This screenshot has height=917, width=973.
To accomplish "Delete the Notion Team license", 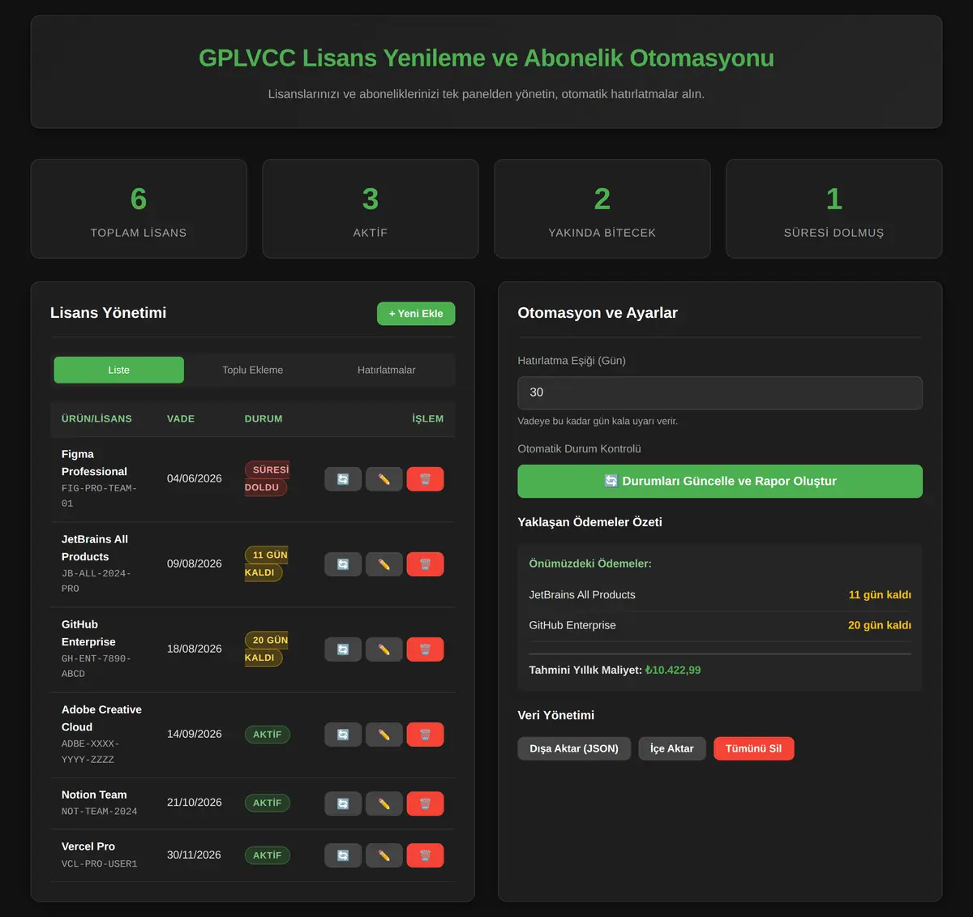I will (x=425, y=803).
